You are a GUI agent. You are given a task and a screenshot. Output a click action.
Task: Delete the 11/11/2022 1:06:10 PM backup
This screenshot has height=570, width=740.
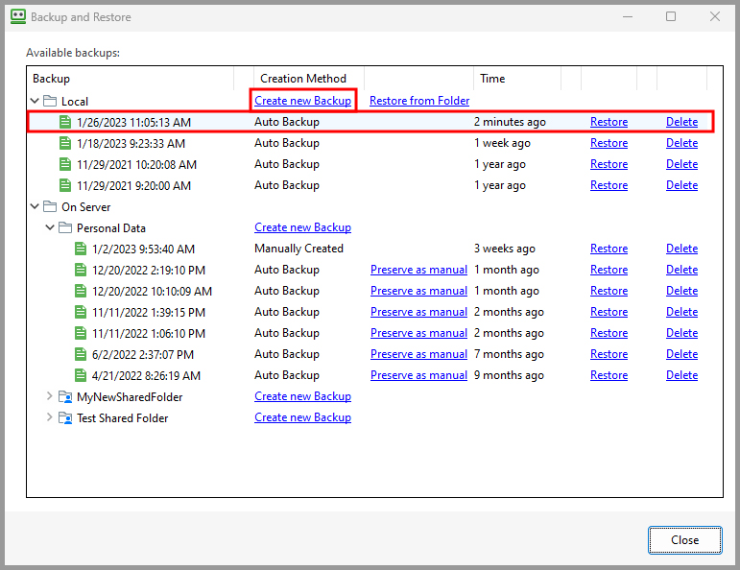(x=681, y=333)
